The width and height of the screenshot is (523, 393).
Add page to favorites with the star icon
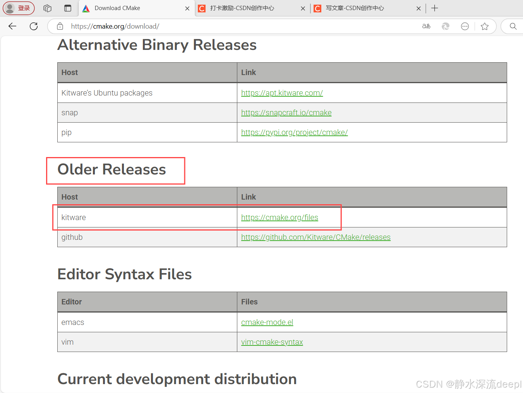click(485, 26)
